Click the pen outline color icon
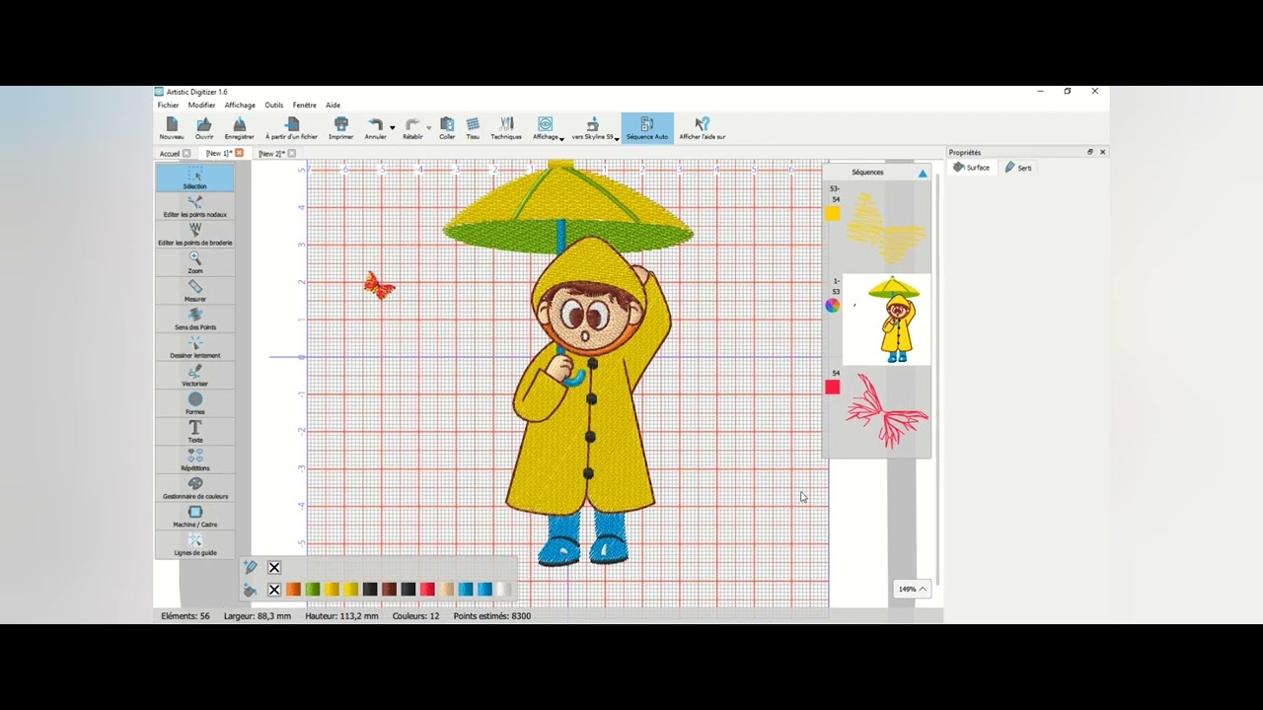 coord(251,567)
